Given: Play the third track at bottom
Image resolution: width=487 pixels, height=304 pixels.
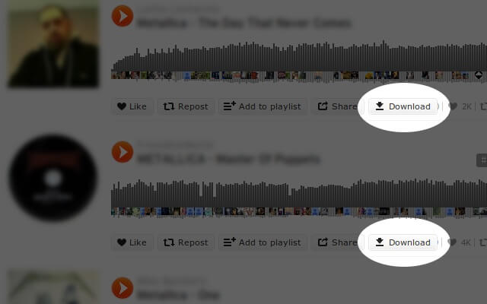Looking at the screenshot, I should 123,288.
